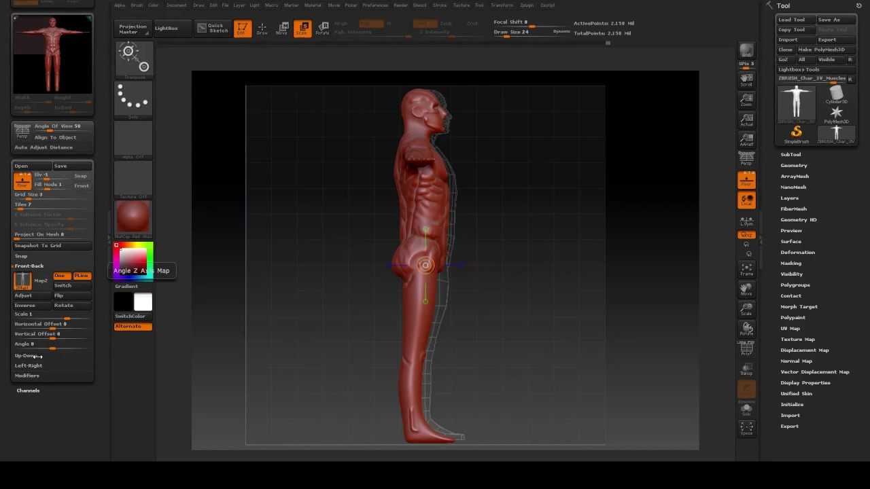Toggle XYZ rotation mode
The height and width of the screenshot is (489, 870).
click(x=746, y=234)
